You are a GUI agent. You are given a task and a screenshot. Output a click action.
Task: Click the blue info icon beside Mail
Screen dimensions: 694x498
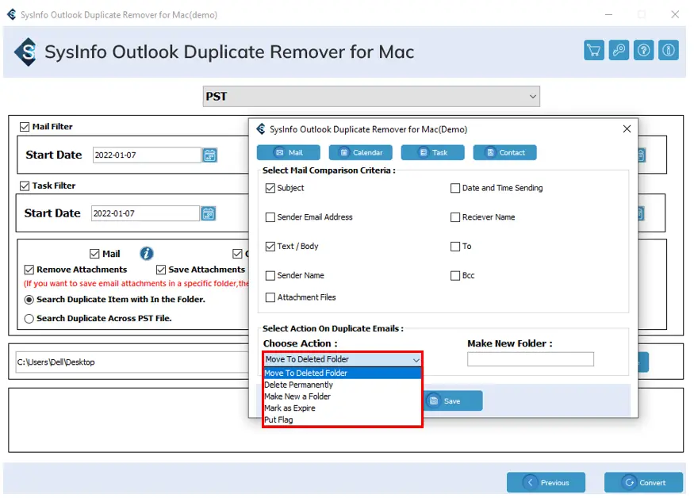coord(147,253)
